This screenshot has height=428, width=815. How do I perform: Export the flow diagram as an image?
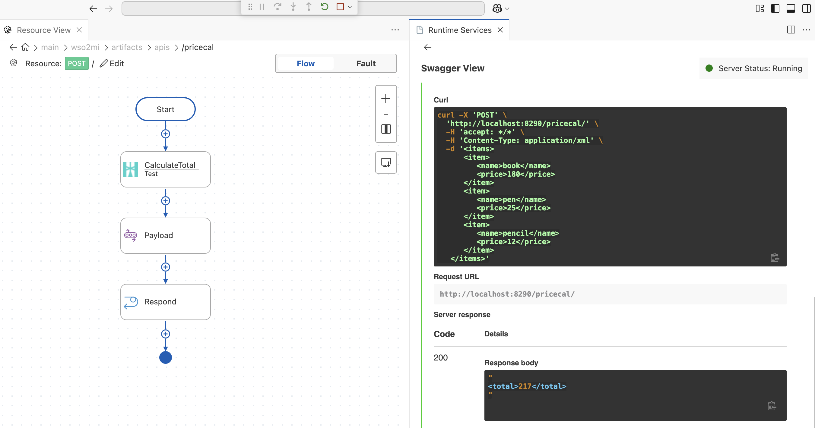click(386, 162)
